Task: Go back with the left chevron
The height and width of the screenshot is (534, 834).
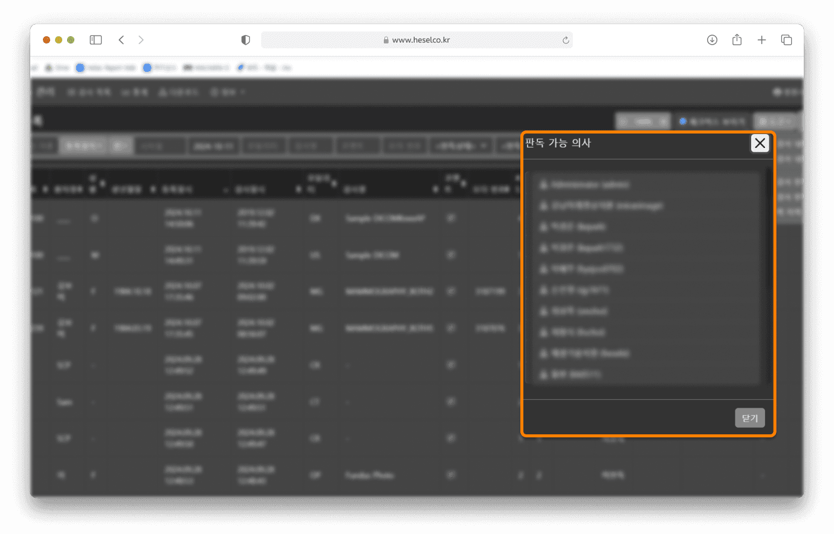Action: coord(121,40)
